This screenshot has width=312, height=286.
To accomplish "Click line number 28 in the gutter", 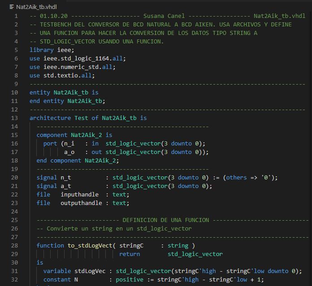I will point(16,245).
